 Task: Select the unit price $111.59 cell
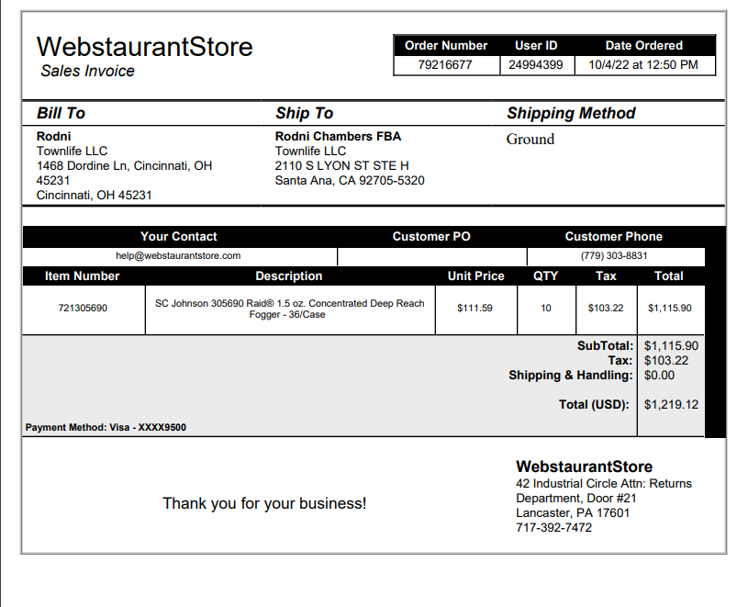pyautogui.click(x=475, y=308)
